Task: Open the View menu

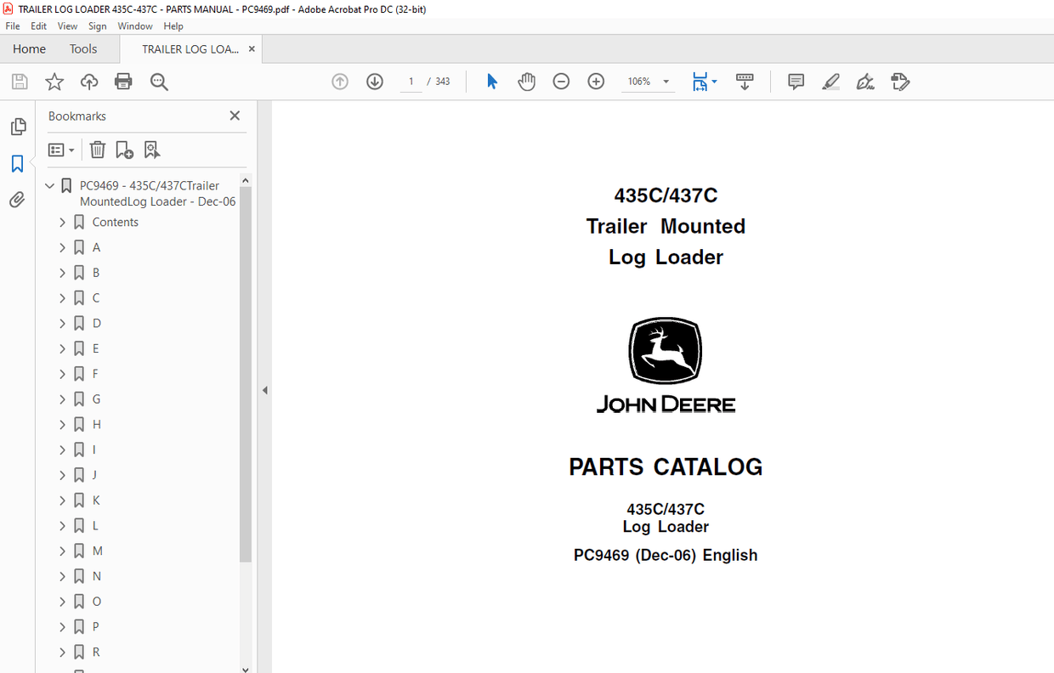Action: [67, 26]
